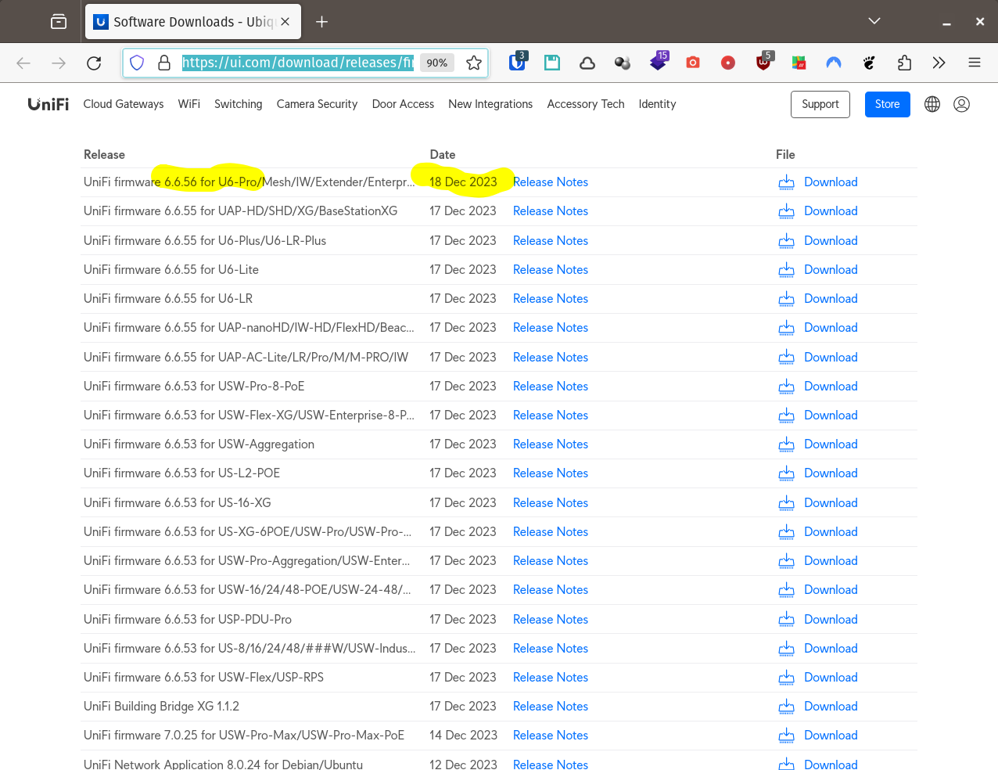Download firmware 6.6.55 for U6-Plus/U6-LR-Plus
The height and width of the screenshot is (770, 998).
click(831, 241)
